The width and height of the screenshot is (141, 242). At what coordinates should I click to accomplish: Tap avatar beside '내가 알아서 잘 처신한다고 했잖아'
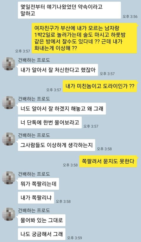[x=9, y=64]
